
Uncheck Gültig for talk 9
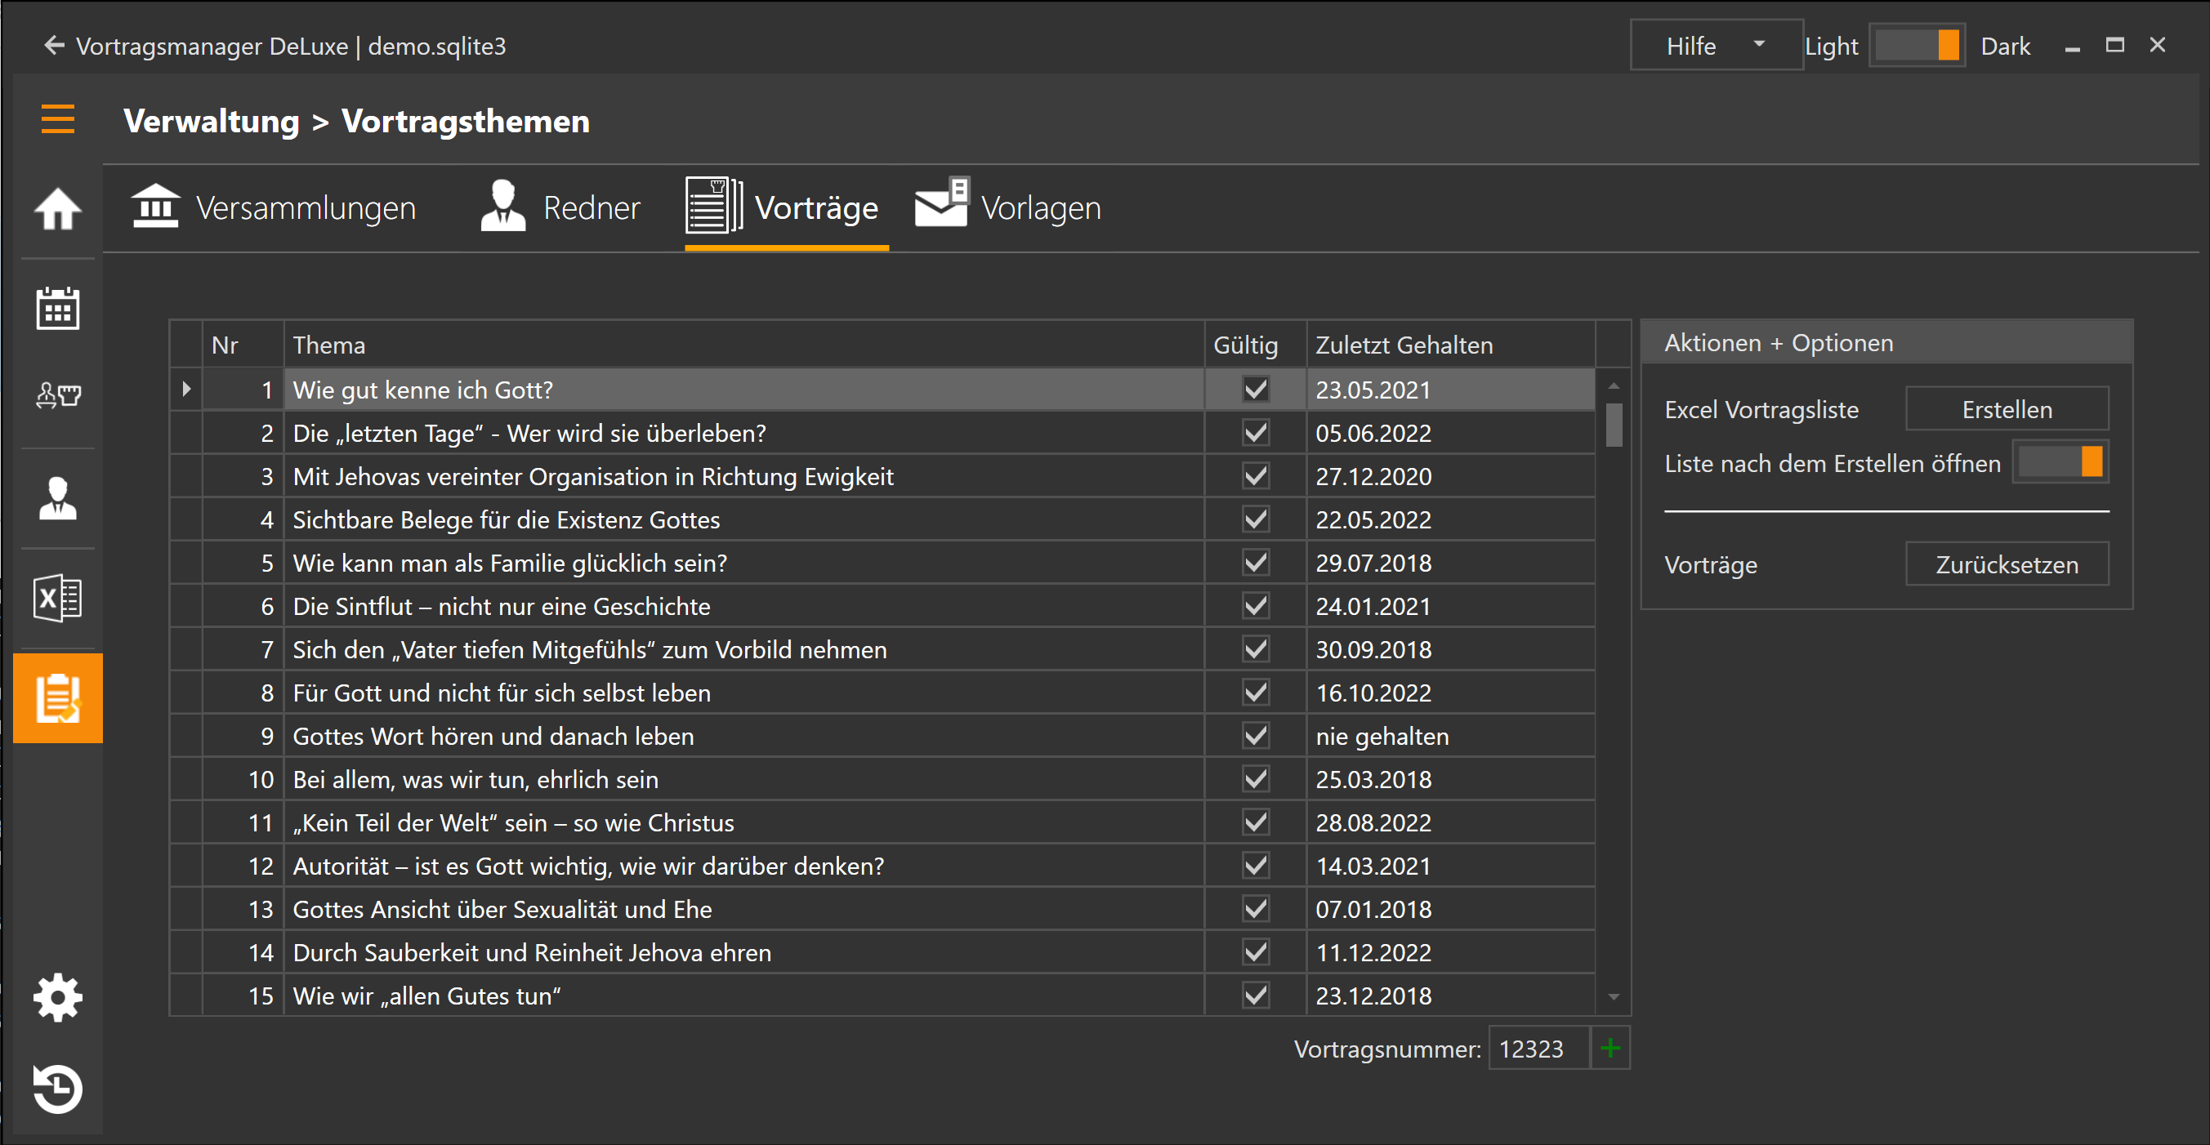click(1255, 735)
